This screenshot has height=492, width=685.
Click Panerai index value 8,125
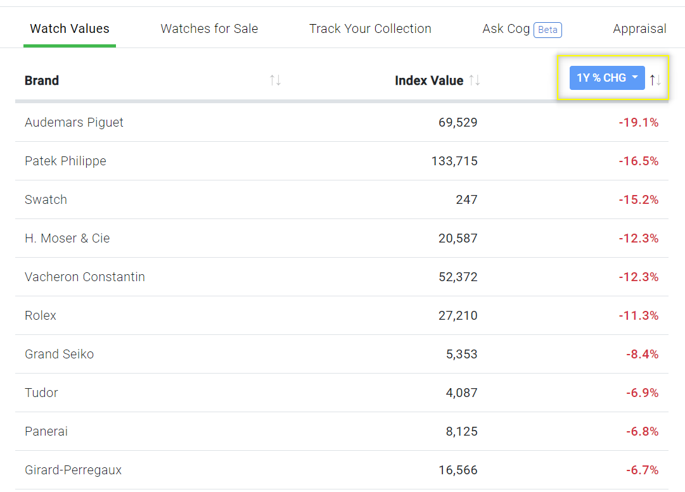coord(462,431)
